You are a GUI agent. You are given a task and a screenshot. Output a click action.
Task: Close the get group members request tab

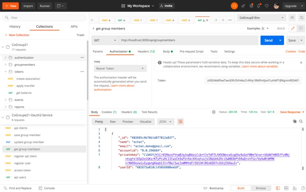tap(207, 20)
